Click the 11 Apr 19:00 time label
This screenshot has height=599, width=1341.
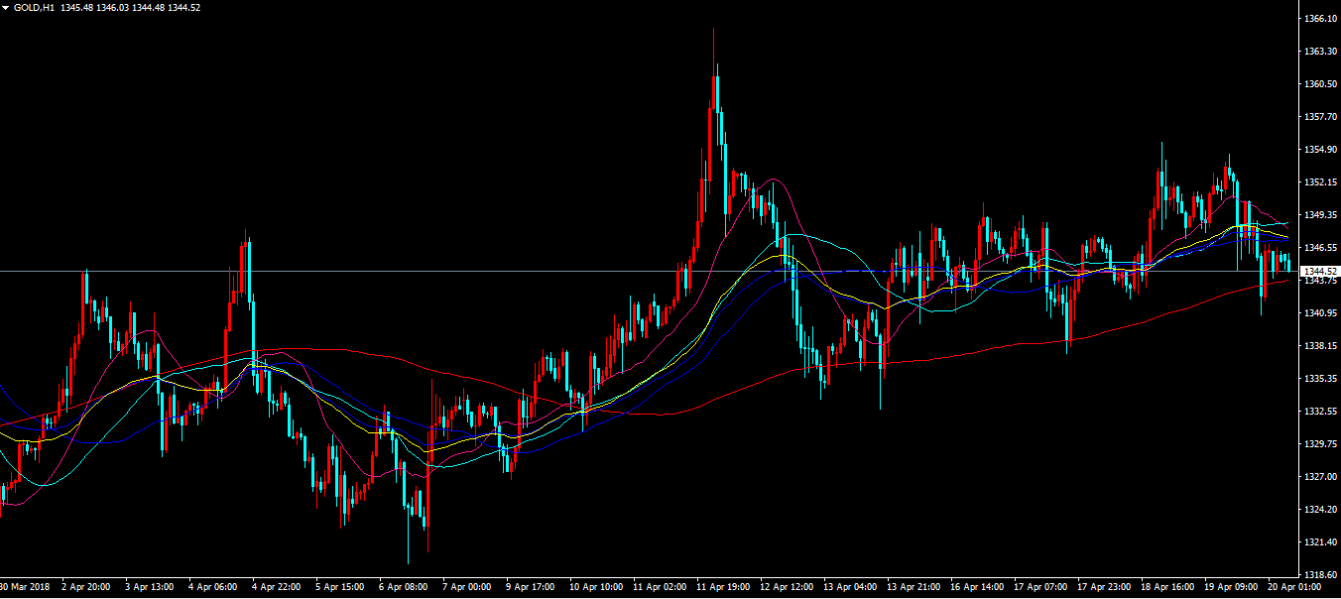pyautogui.click(x=724, y=587)
